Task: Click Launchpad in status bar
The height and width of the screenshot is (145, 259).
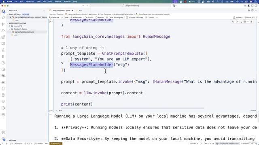Action: tap(16, 143)
